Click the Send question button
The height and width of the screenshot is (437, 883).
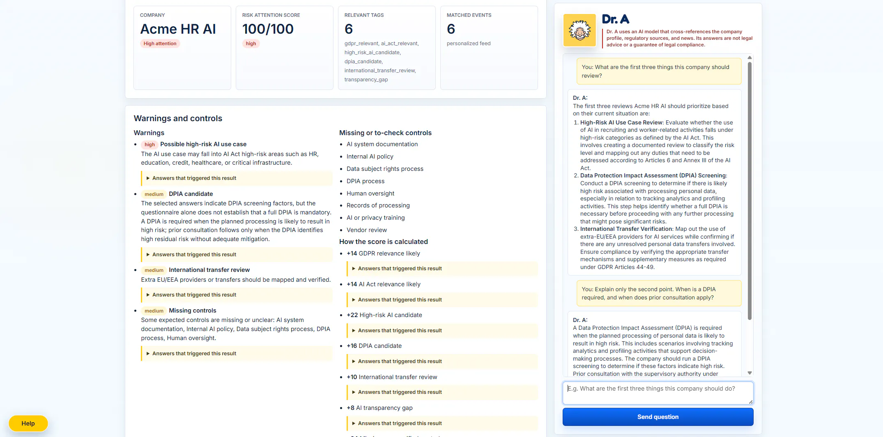click(x=658, y=417)
